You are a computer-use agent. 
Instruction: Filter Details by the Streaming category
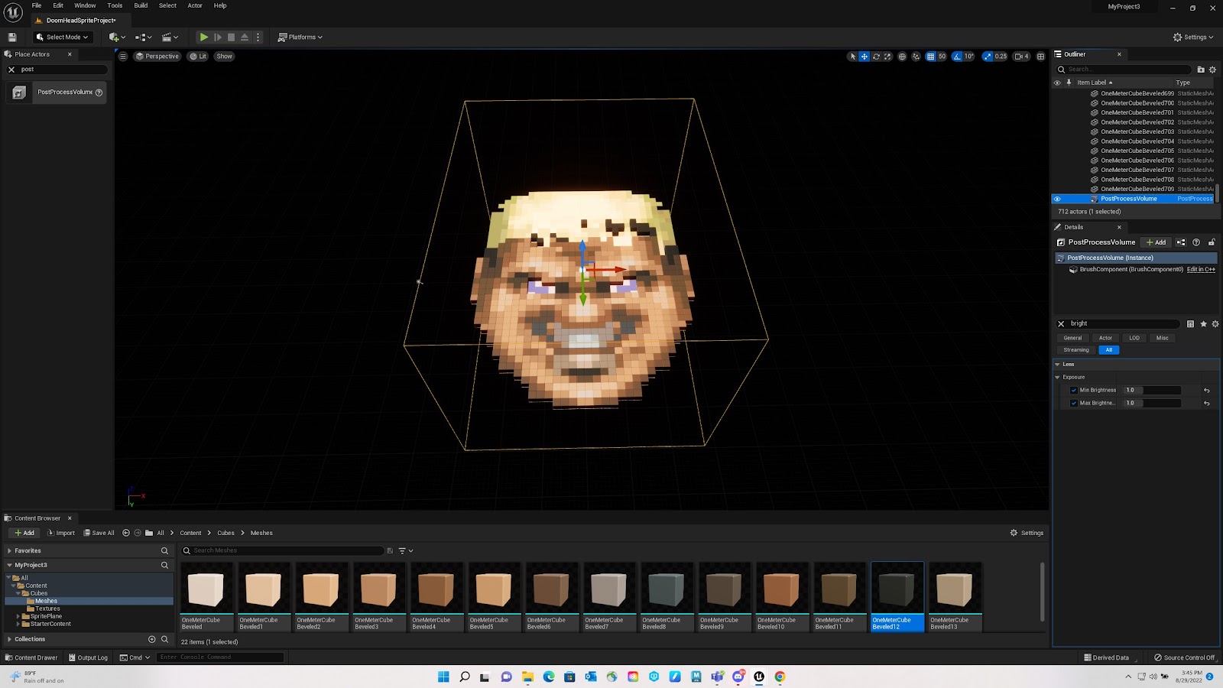click(1075, 350)
